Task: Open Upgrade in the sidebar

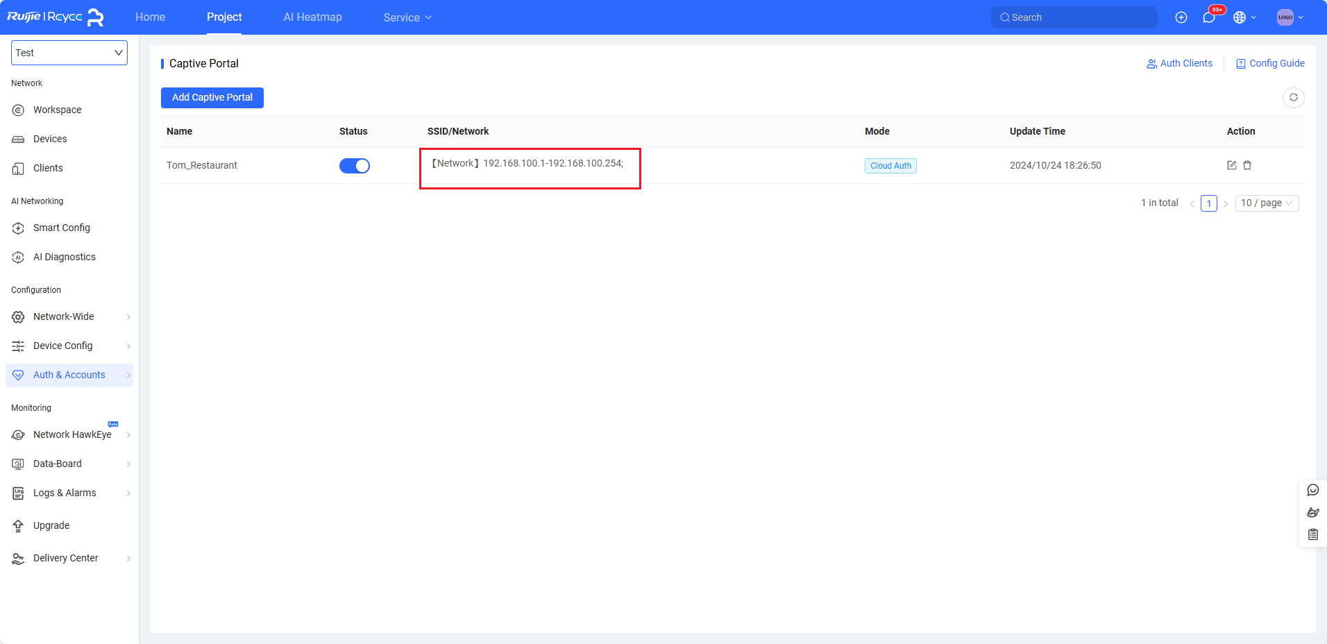Action: (x=51, y=525)
